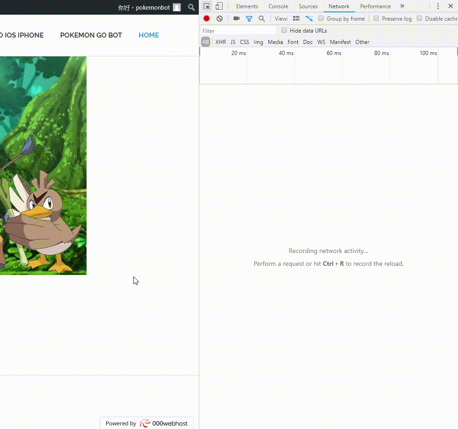Activate the inspect element picker icon
This screenshot has width=458, height=429.
coord(207,6)
